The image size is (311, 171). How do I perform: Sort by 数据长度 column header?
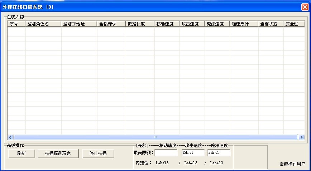[x=140, y=24]
